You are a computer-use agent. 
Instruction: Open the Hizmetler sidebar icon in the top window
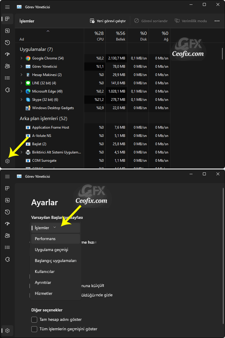pyautogui.click(x=7, y=90)
